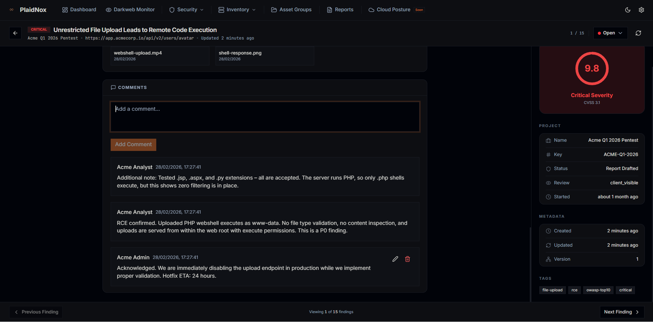
Task: Toggle dark mode moon icon
Action: point(627,10)
